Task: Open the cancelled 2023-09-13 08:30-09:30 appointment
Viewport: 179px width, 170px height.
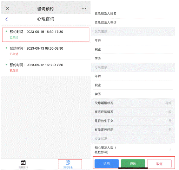Action: (x=46, y=51)
